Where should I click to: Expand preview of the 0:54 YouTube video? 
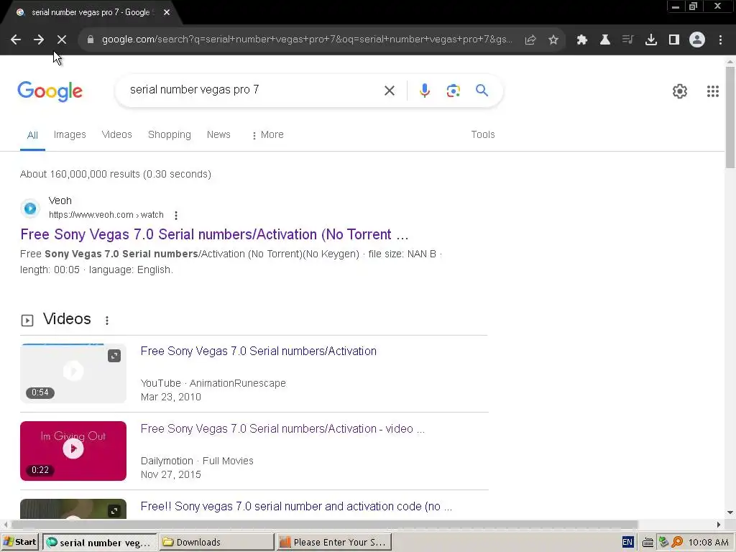(x=114, y=356)
